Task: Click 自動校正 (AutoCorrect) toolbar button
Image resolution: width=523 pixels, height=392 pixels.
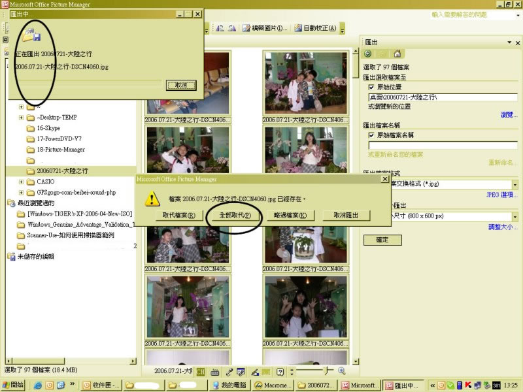Action: coord(315,28)
